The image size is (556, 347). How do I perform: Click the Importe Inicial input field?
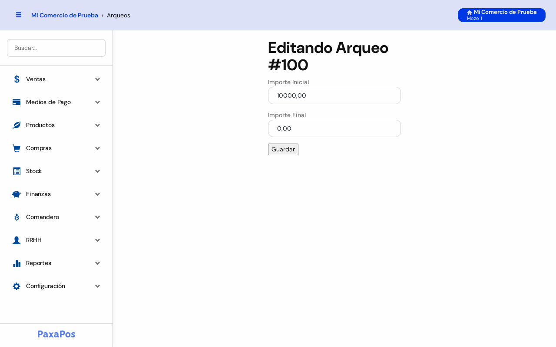pyautogui.click(x=334, y=95)
